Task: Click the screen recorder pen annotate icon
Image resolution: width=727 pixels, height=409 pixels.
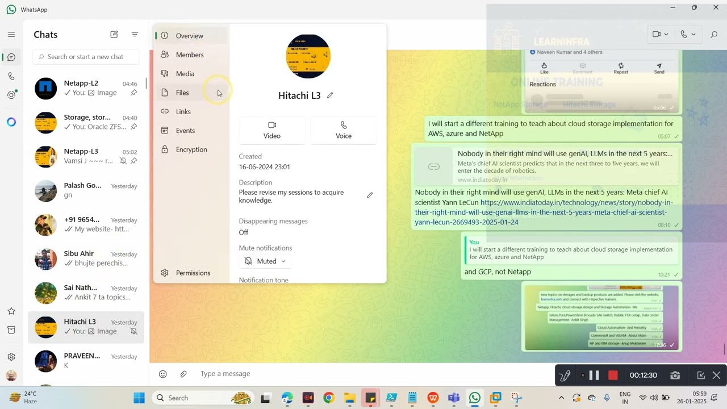Action: (565, 375)
